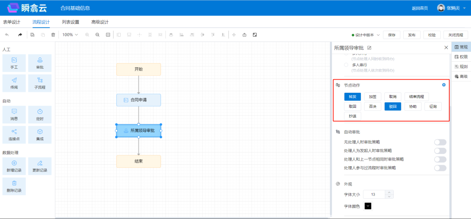Toggle 处理人为发起人时审批策略 switch
Screen dimensions: 471x219
(x=440, y=151)
